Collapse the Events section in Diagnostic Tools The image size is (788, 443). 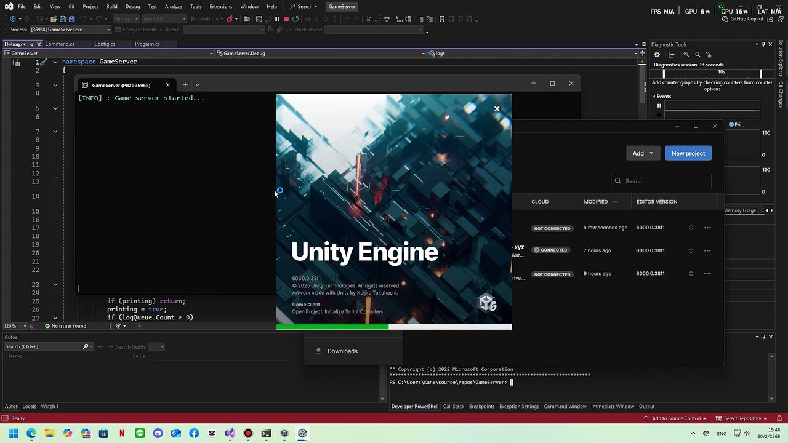point(654,97)
